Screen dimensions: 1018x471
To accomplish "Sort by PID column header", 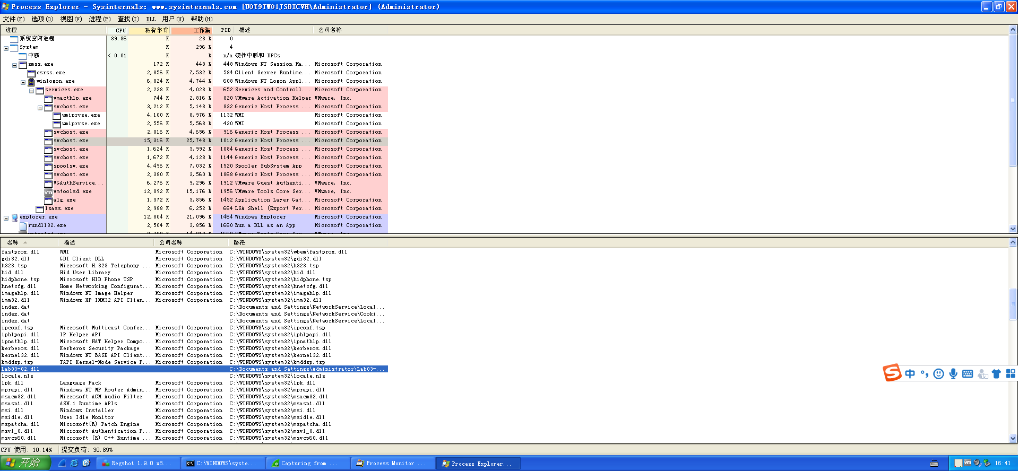I will click(223, 30).
